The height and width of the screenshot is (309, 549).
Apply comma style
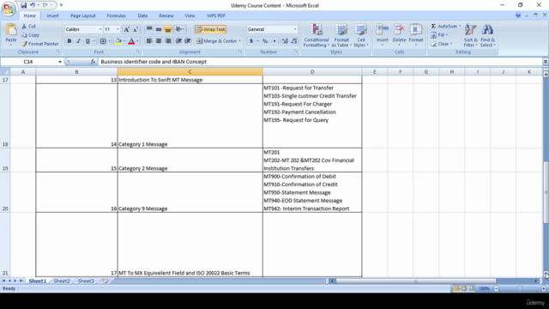(274, 41)
